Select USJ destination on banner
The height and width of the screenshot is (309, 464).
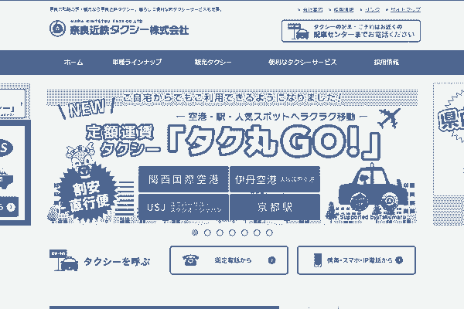coord(183,207)
